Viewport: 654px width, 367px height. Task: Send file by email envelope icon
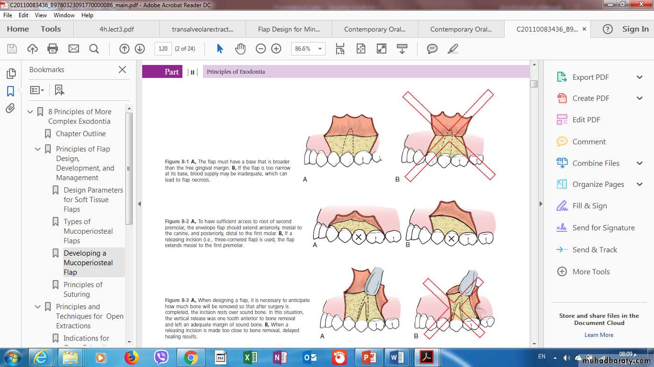(73, 49)
